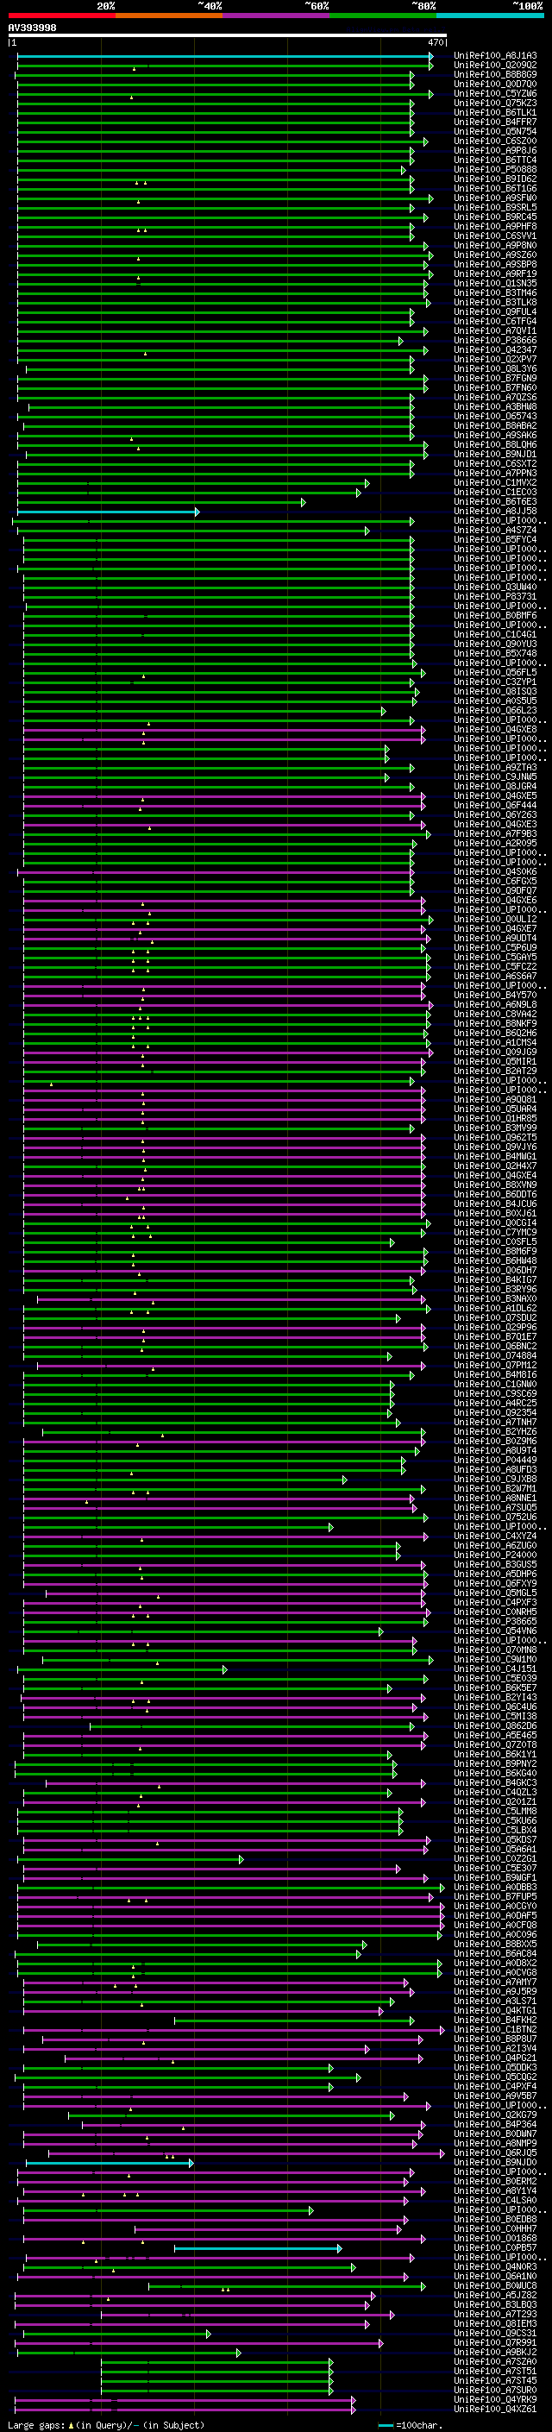Click the cyan alignment bar for UniRef100_A8JJ58
Image resolution: width=552 pixels, height=2432 pixels.
[x=109, y=512]
